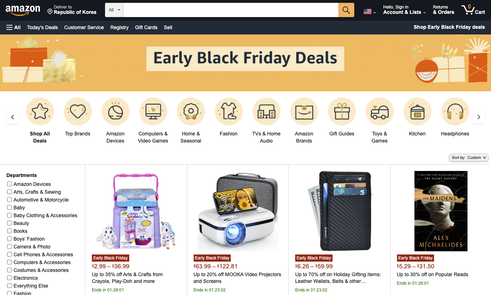The image size is (491, 295).
Task: Open the US flag language selector
Action: pyautogui.click(x=370, y=12)
